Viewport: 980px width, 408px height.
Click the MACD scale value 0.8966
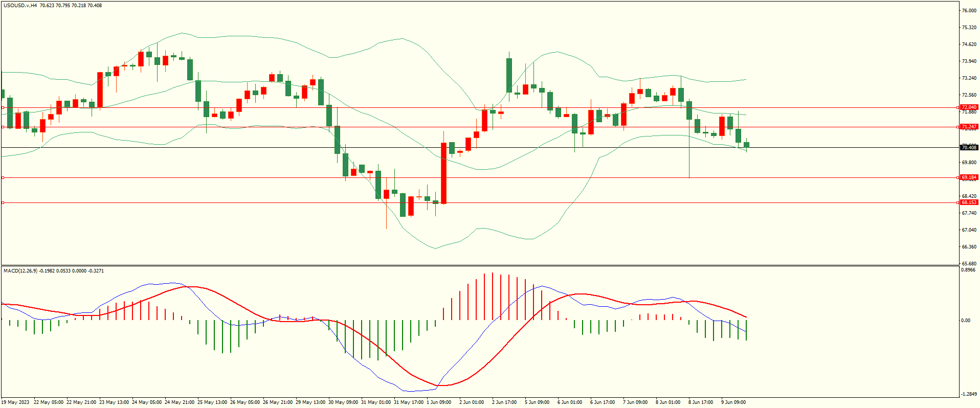[x=969, y=270]
